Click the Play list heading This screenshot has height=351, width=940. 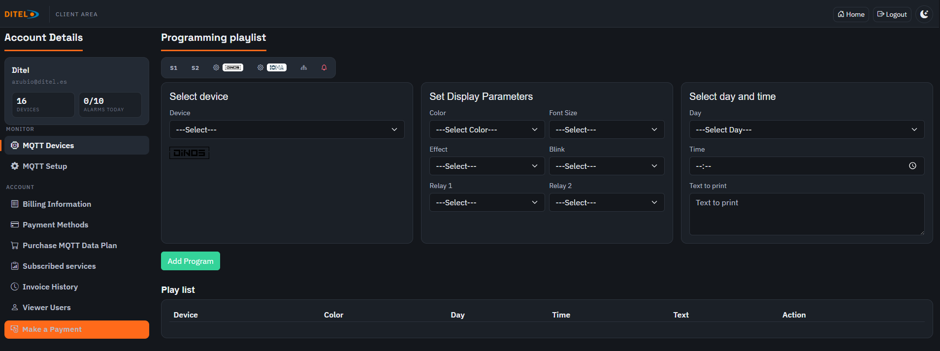point(178,289)
